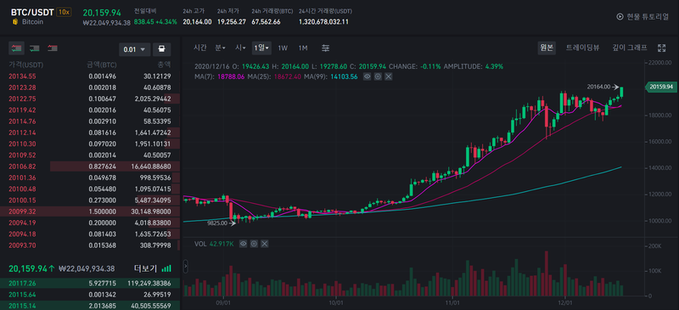Select sell order at 20099.32
Image resolution: width=679 pixels, height=310 pixels.
[x=90, y=211]
